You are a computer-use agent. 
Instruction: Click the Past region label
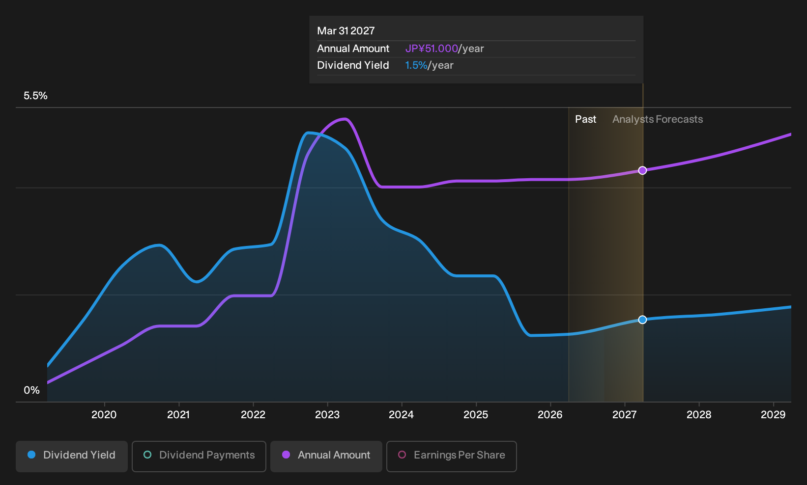[585, 119]
